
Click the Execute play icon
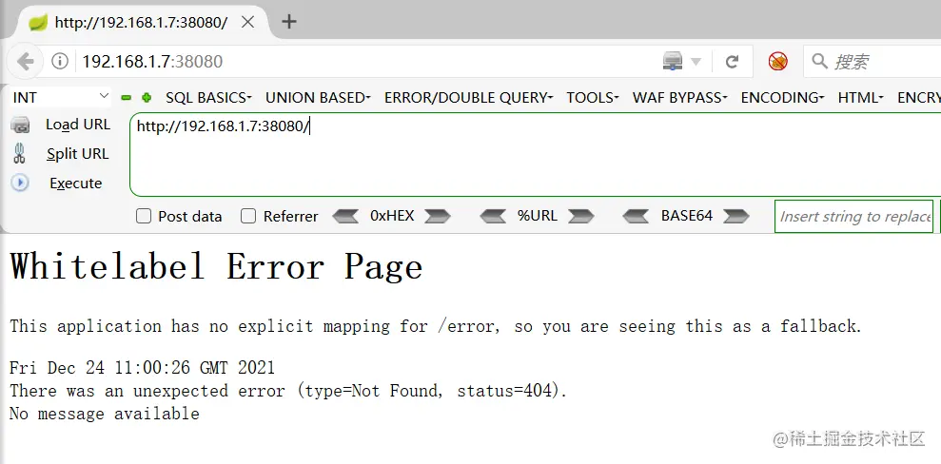point(20,183)
